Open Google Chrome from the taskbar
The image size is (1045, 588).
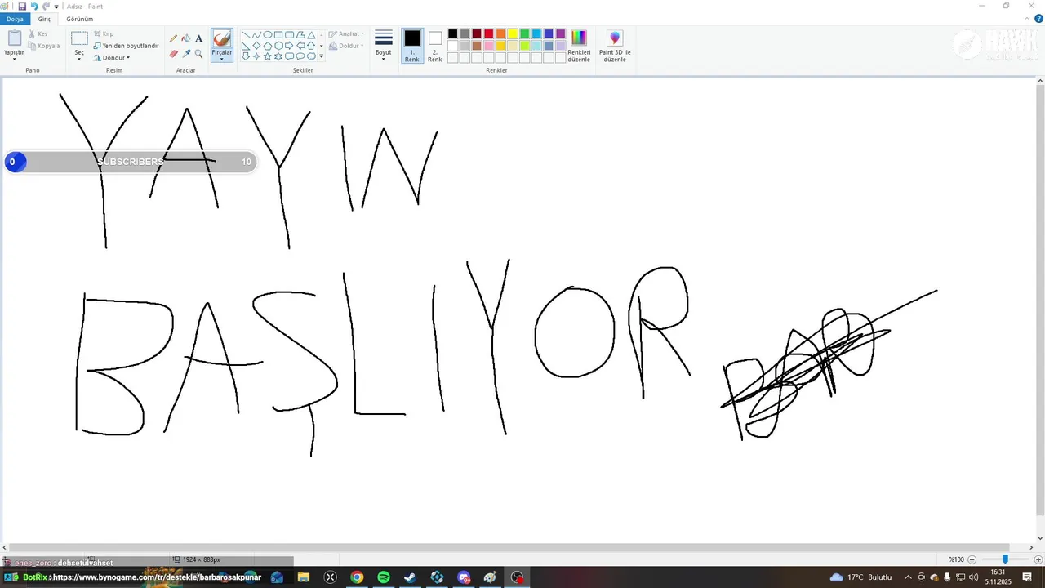point(357,577)
